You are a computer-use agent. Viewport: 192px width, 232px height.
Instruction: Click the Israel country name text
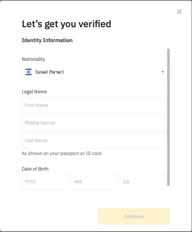[x=42, y=72]
